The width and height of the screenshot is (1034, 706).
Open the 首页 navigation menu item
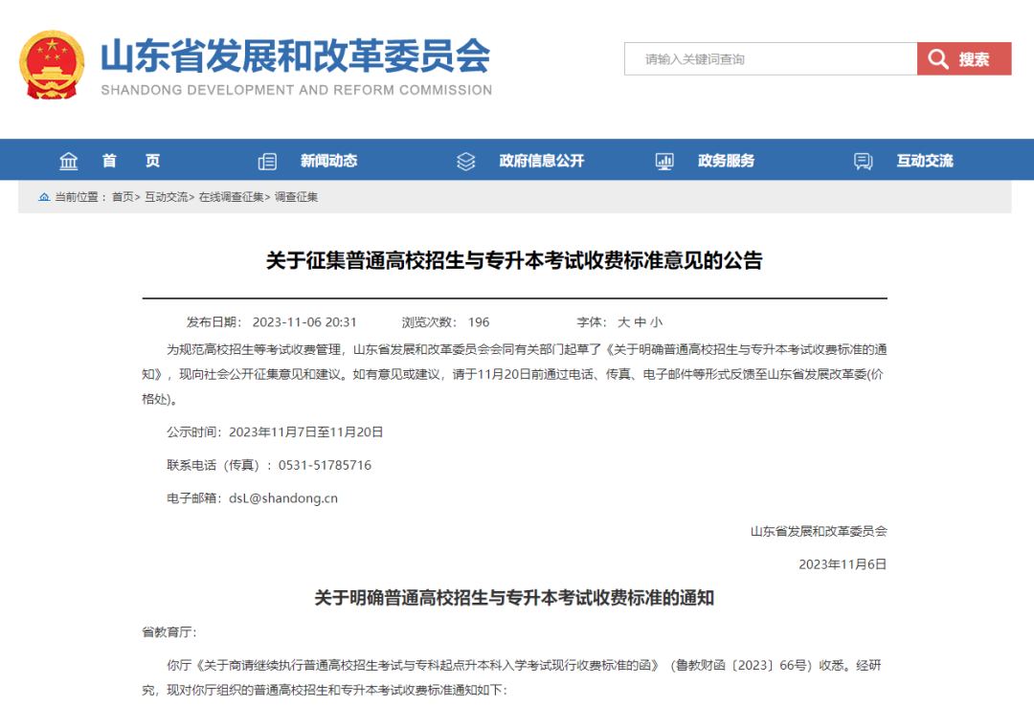point(130,161)
